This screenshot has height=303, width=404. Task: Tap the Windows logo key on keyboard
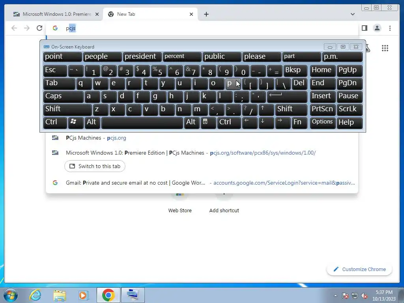click(76, 123)
